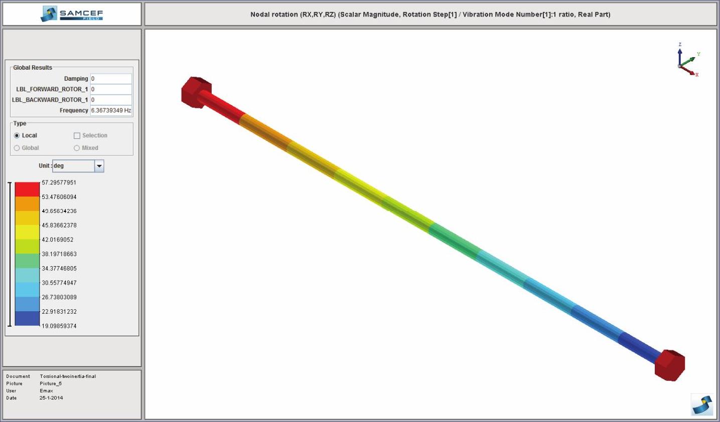Image resolution: width=720 pixels, height=422 pixels.
Task: Open the Unit dropdown arrow
Action: (99, 166)
